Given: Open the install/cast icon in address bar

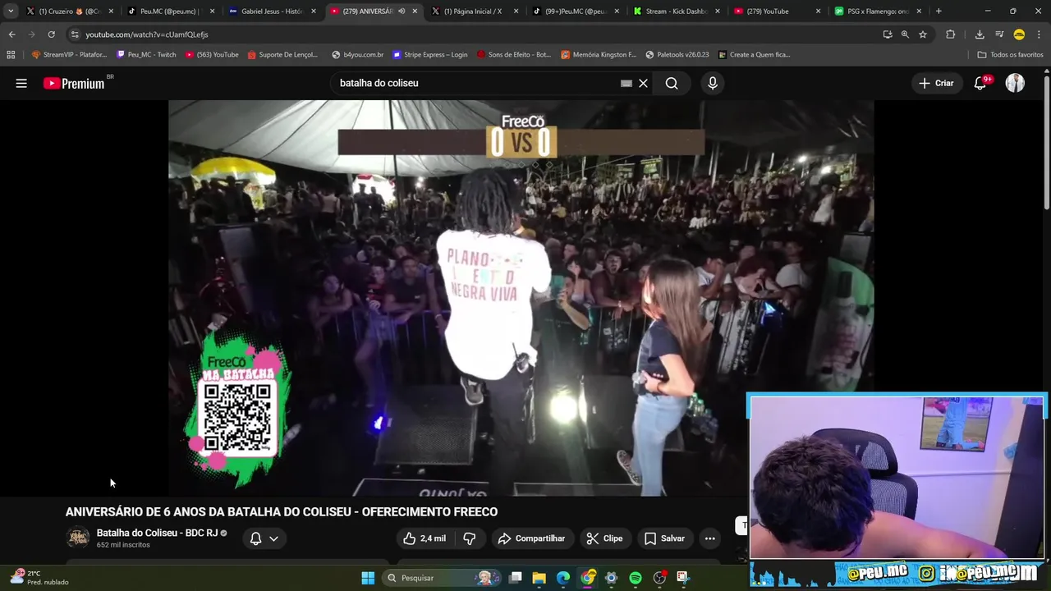Looking at the screenshot, I should [x=888, y=34].
